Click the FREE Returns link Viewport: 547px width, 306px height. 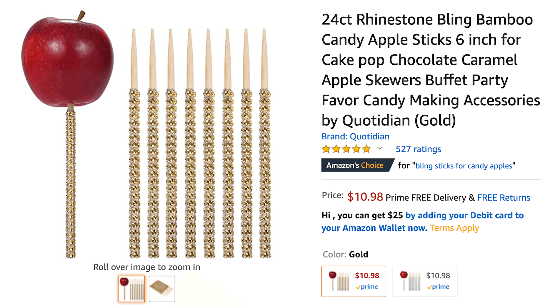click(x=504, y=197)
